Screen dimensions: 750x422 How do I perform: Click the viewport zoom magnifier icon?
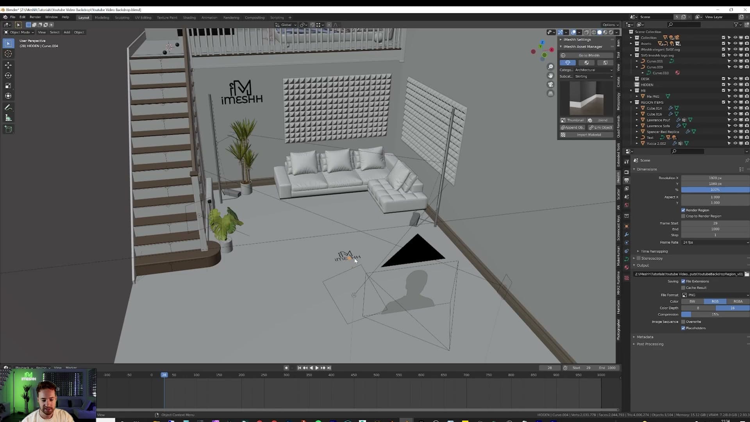(x=550, y=67)
